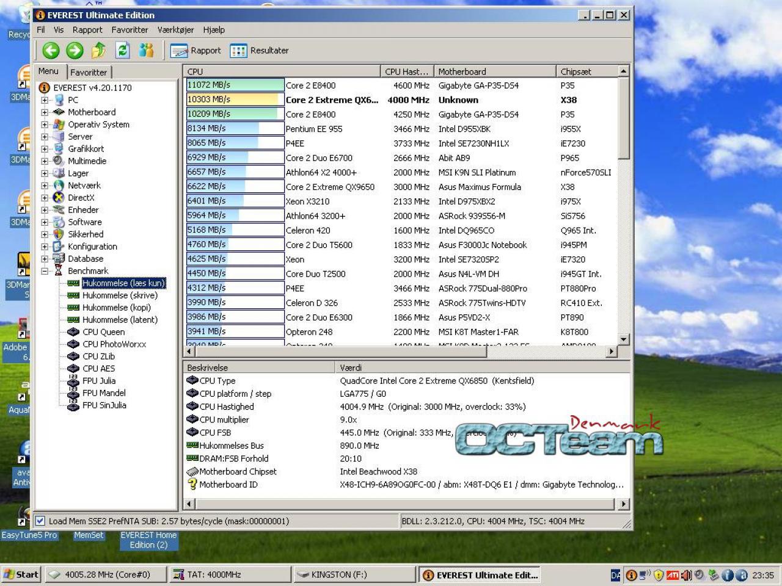The width and height of the screenshot is (782, 586).
Task: Open the Rapport toolbar button
Action: coord(195,51)
